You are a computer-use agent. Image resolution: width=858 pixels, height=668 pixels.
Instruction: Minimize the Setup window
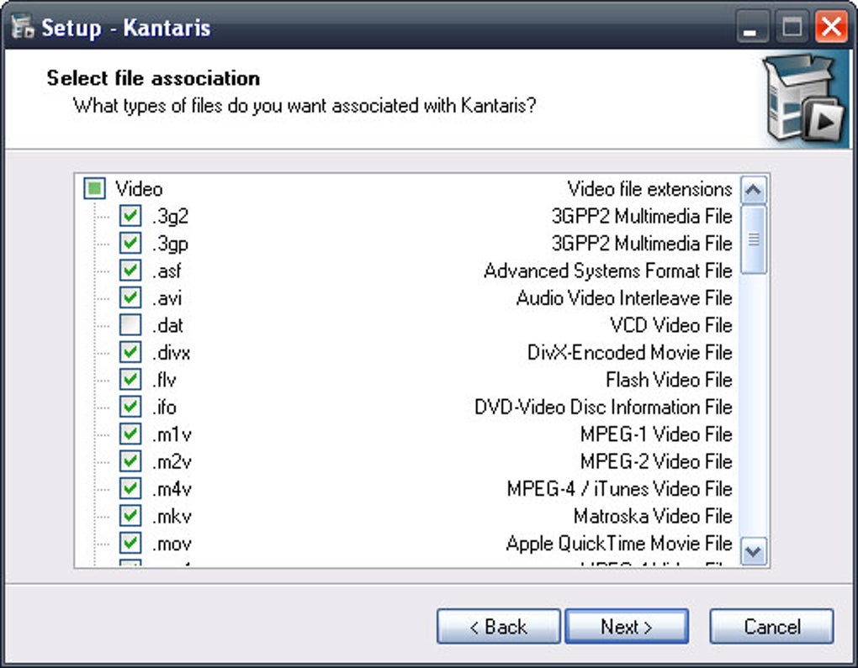751,28
